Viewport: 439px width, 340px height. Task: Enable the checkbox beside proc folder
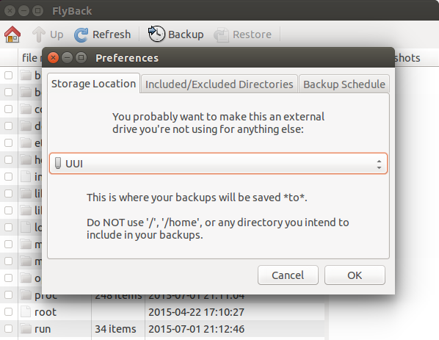(8, 295)
